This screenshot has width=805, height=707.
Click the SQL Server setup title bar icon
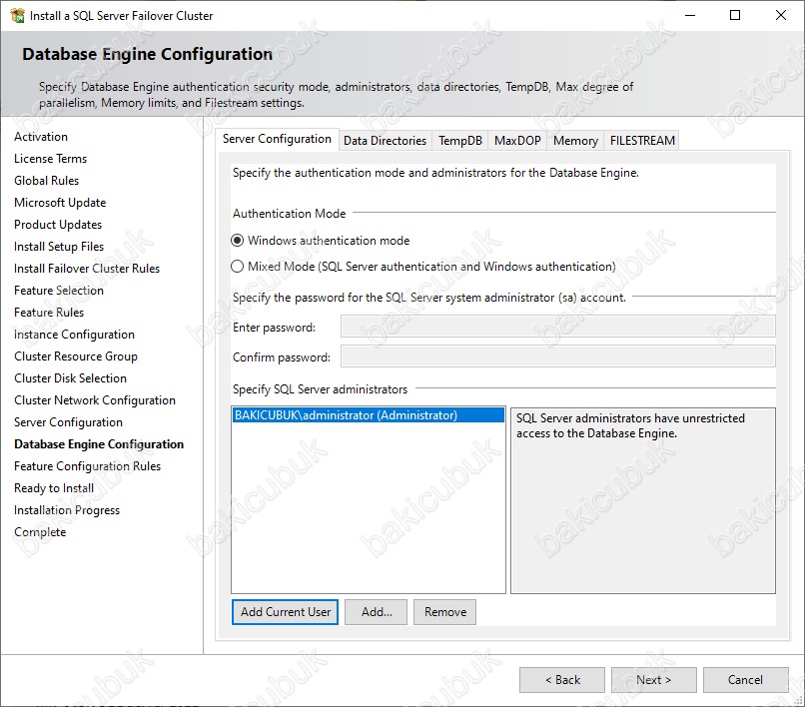pyautogui.click(x=17, y=15)
